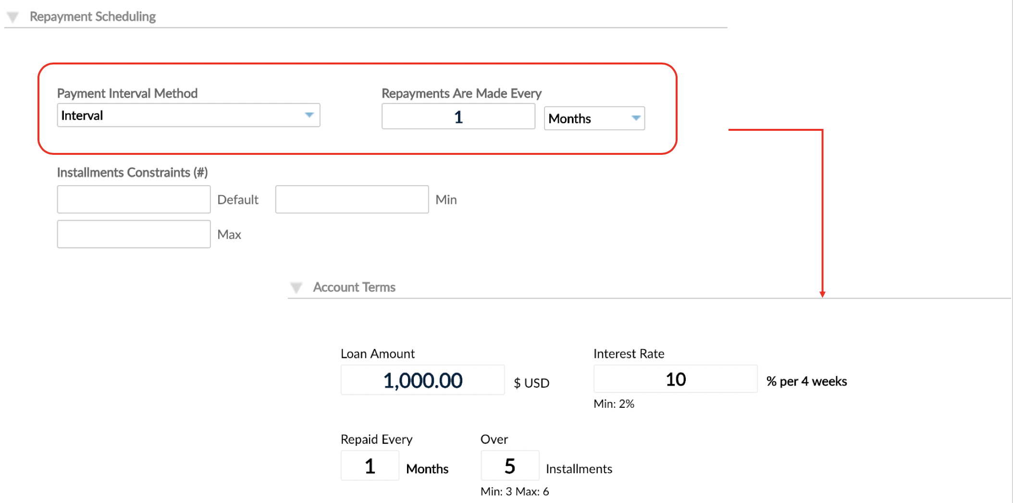The width and height of the screenshot is (1013, 503).
Task: Open the Months unit dropdown
Action: [594, 118]
